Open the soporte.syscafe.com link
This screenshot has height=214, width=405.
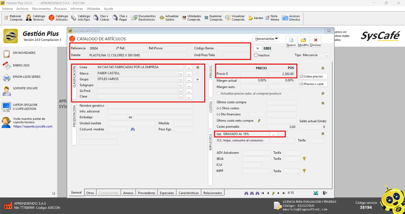[33, 126]
